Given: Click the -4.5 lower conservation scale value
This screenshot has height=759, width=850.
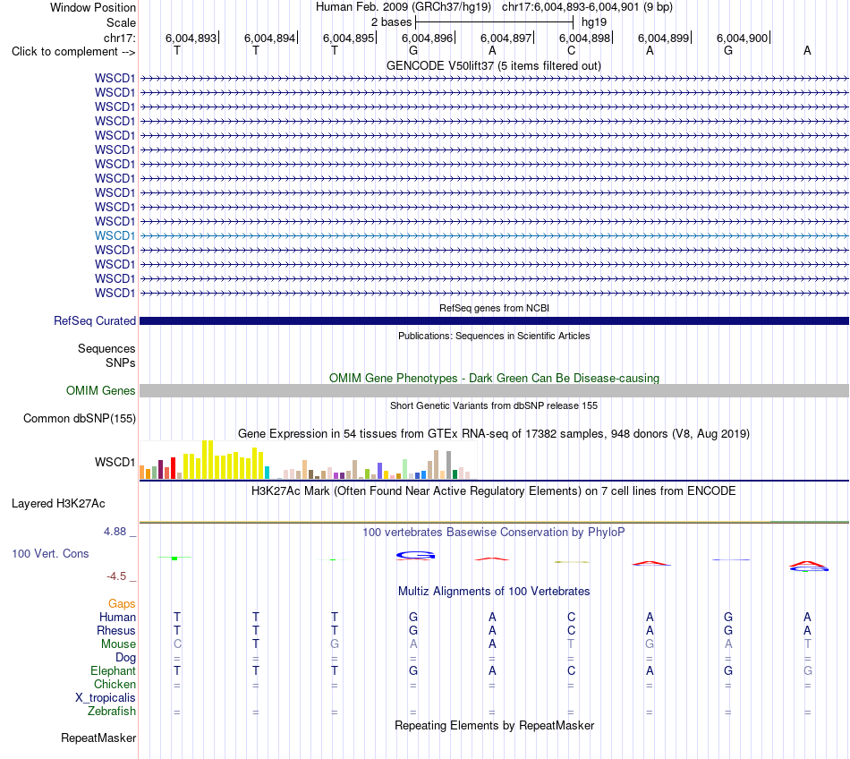Looking at the screenshot, I should pos(116,576).
